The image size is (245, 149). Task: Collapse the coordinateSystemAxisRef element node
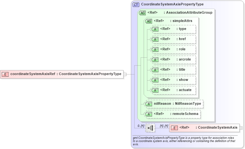tap(125, 74)
